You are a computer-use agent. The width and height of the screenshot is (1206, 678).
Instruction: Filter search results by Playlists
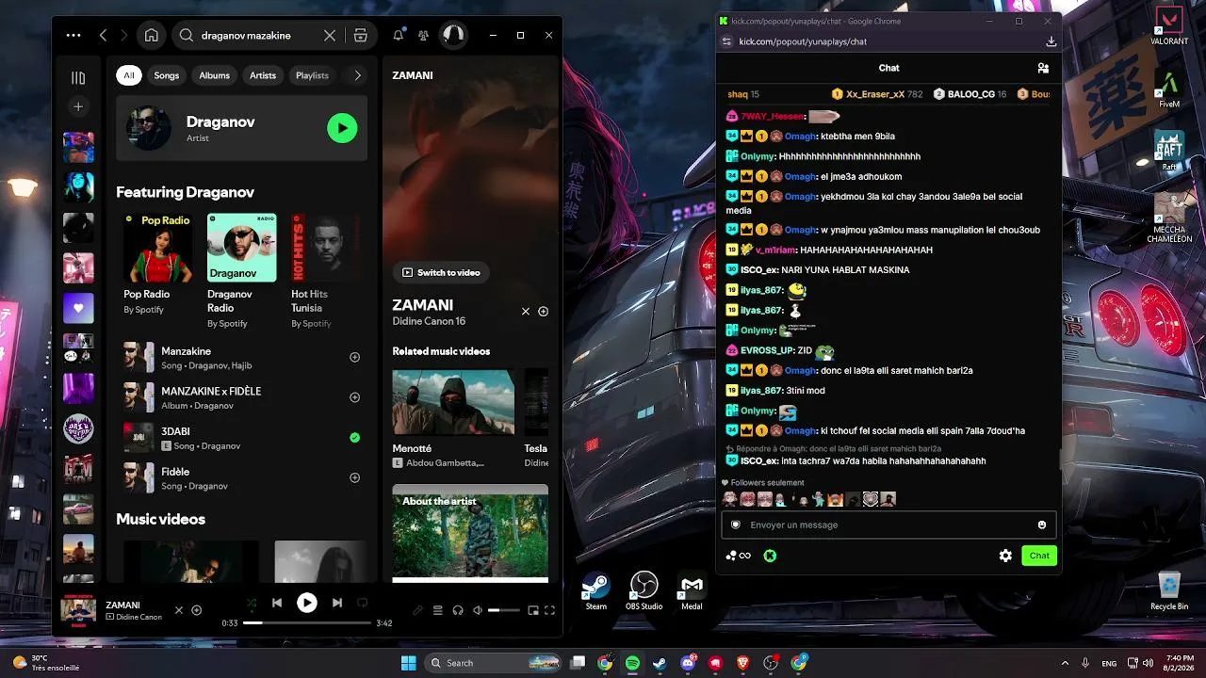click(x=312, y=75)
